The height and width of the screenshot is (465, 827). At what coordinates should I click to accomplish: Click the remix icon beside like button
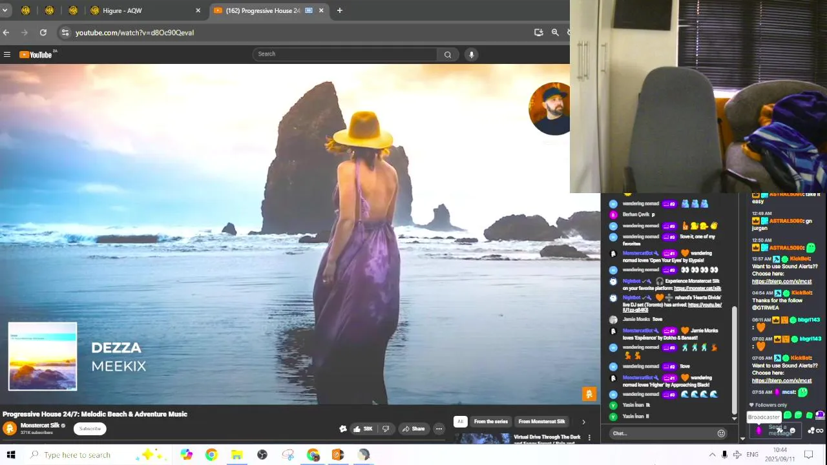tap(343, 429)
